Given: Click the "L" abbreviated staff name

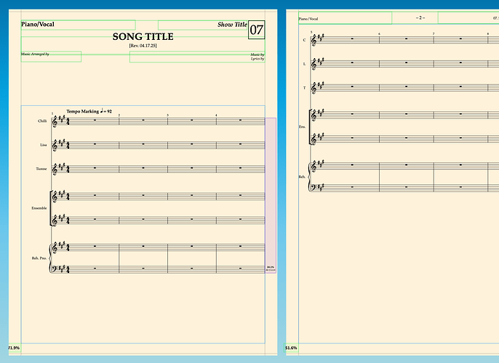Looking at the screenshot, I should pos(304,64).
